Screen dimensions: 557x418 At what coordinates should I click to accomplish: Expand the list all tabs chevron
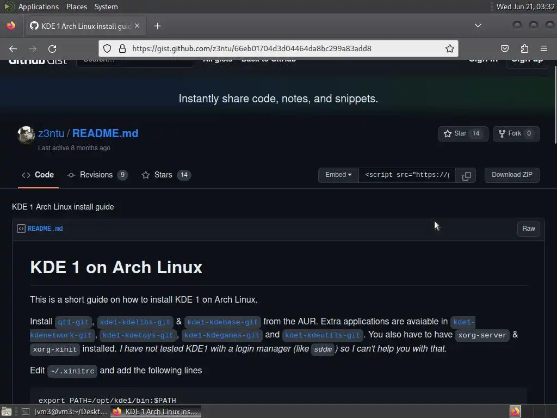pyautogui.click(x=478, y=26)
